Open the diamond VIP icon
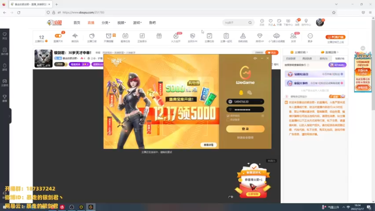 pos(260,36)
